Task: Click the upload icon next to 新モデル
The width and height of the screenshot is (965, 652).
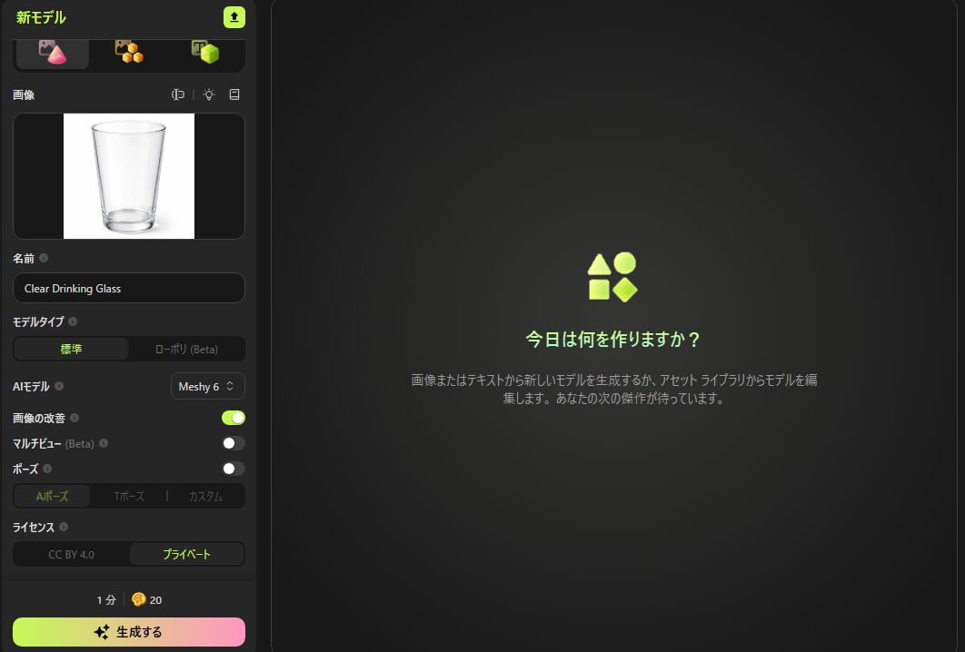Action: 234,16
